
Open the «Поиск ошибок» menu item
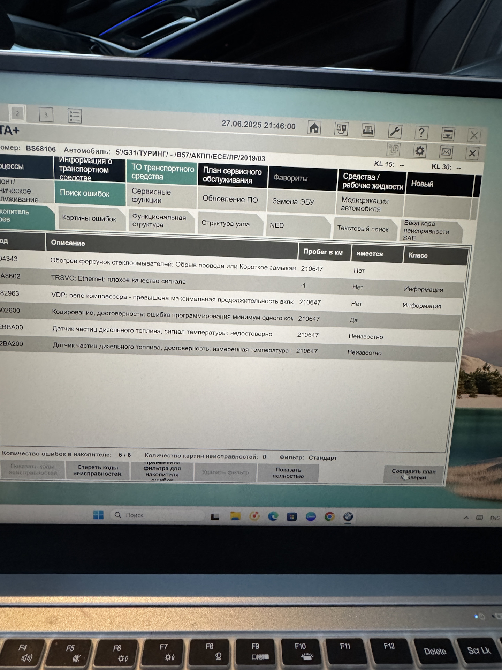(x=85, y=193)
